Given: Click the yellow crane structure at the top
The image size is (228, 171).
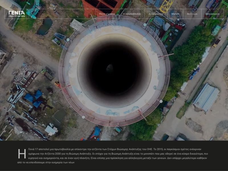Looking at the screenshot, I should [167, 5].
